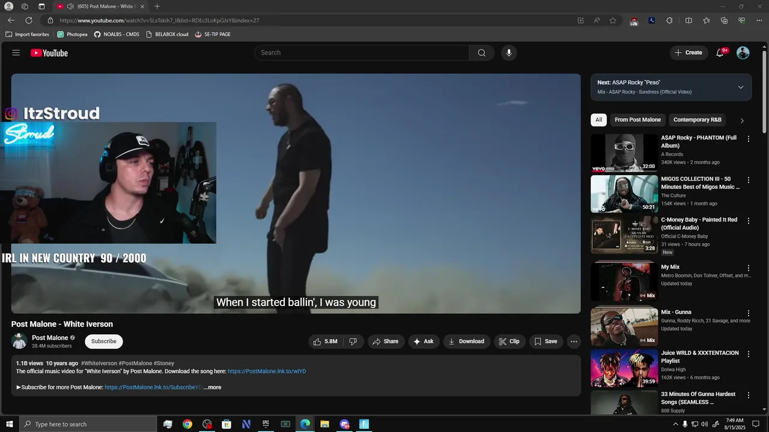Open the YouTube guide hamburger menu
Image resolution: width=769 pixels, height=432 pixels.
click(16, 53)
